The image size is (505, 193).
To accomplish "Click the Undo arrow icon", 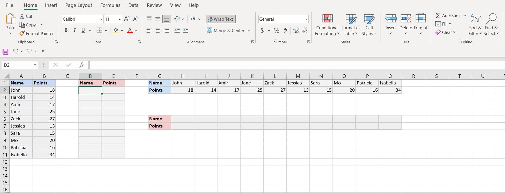I will [15, 51].
